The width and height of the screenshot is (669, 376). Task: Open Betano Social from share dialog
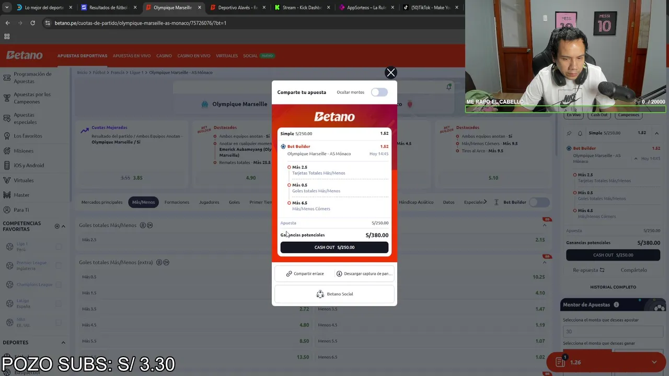[x=334, y=294]
